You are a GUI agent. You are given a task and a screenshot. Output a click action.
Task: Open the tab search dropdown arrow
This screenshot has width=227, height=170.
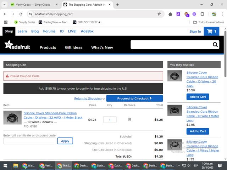5,5
